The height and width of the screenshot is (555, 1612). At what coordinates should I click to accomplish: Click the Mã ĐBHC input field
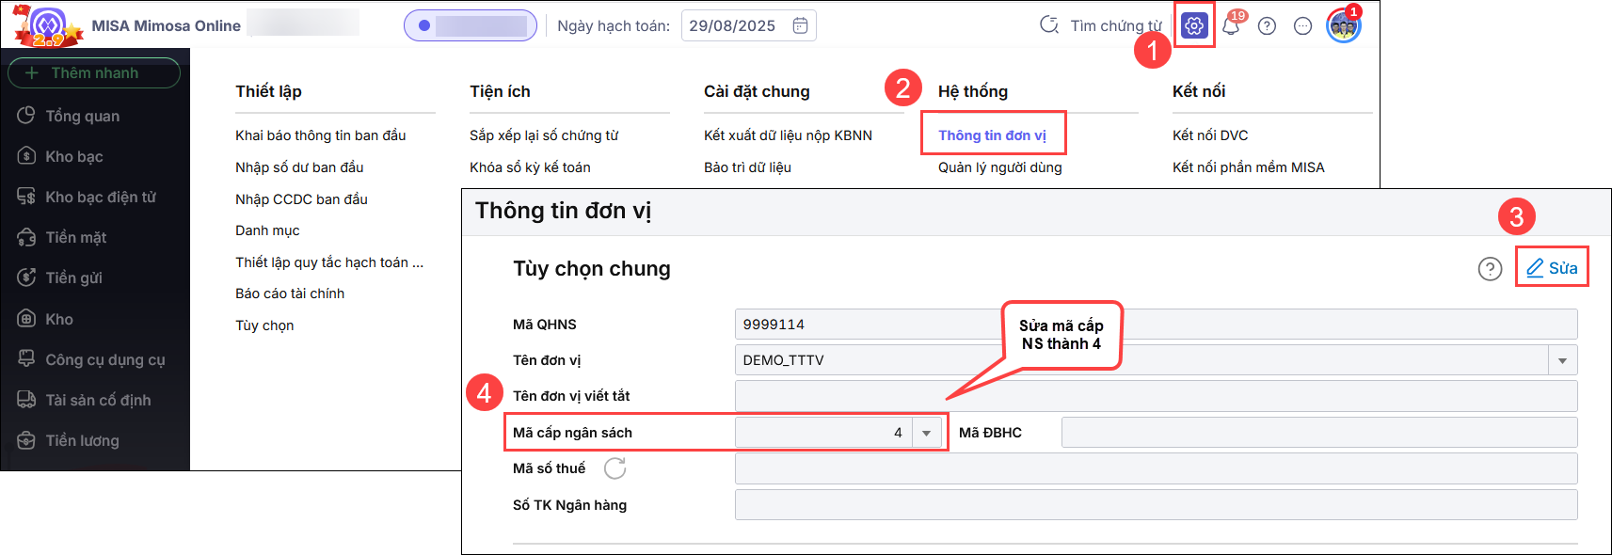(1318, 433)
